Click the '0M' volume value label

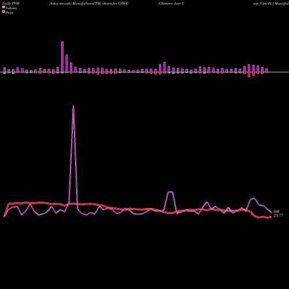(x=276, y=212)
